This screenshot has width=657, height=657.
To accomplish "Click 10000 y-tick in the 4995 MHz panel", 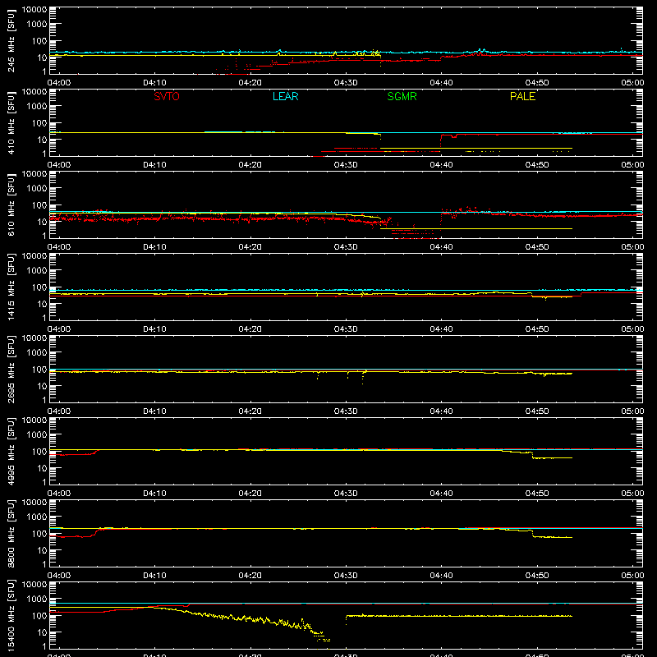I will tap(34, 420).
